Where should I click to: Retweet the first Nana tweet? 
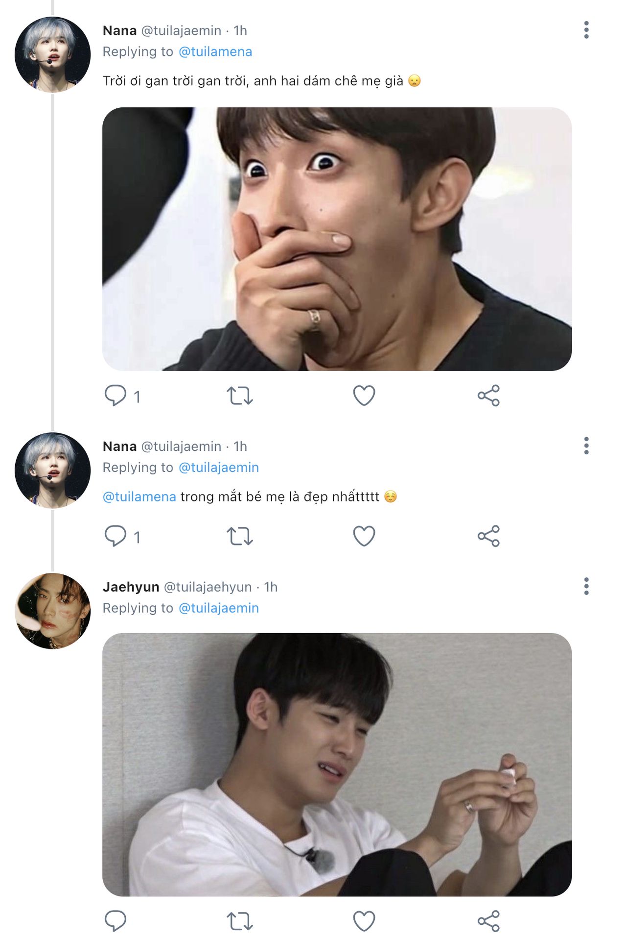tap(239, 396)
